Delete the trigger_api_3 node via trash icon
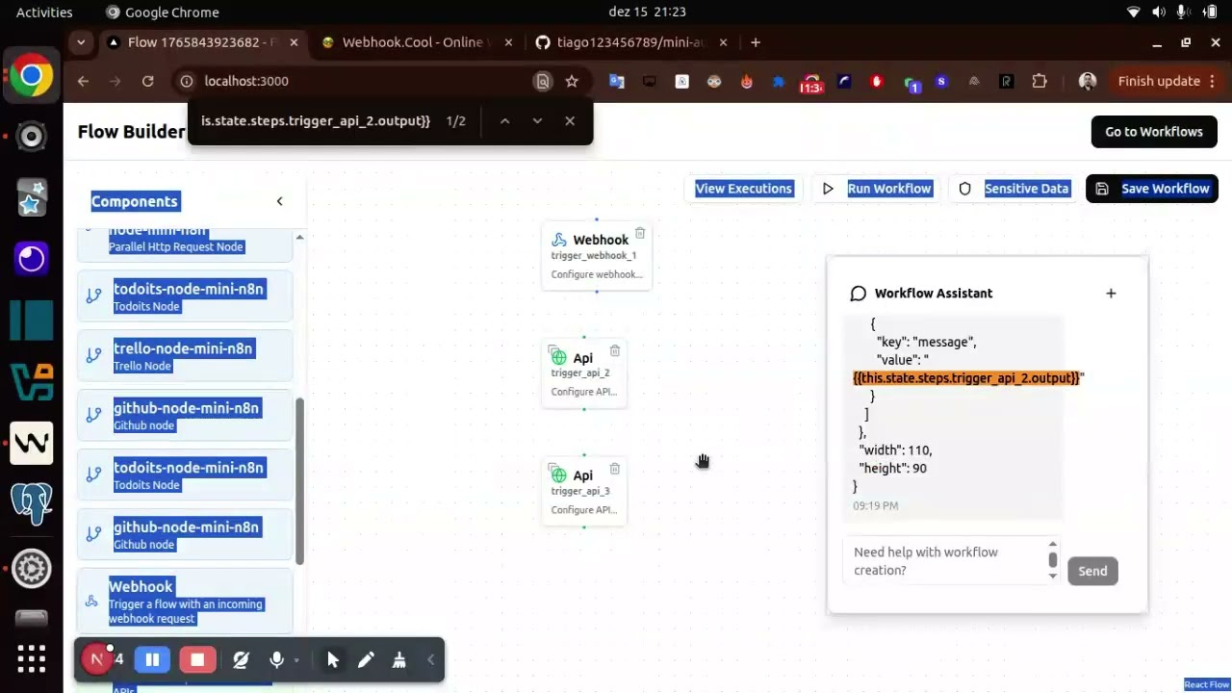1232x693 pixels. click(615, 469)
